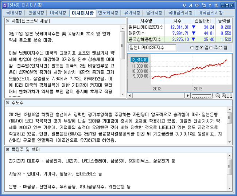Click the chart bar spacing icon
The width and height of the screenshot is (237, 196).
coord(229,95)
